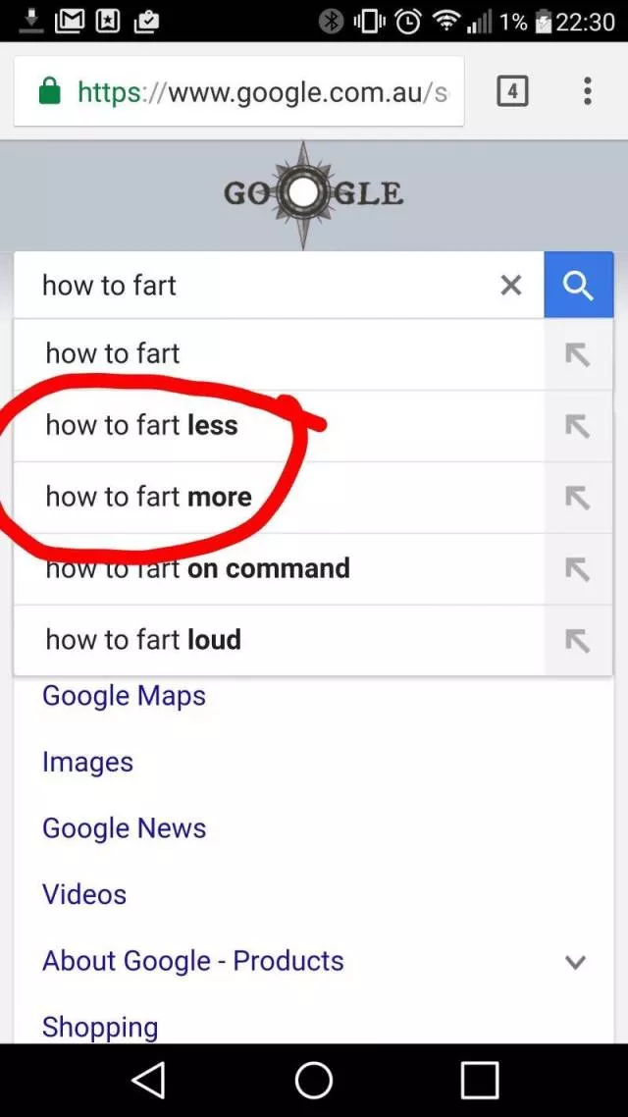Screen dimensions: 628x1117
Task: Tap the blue search magnifier button
Action: tap(578, 286)
